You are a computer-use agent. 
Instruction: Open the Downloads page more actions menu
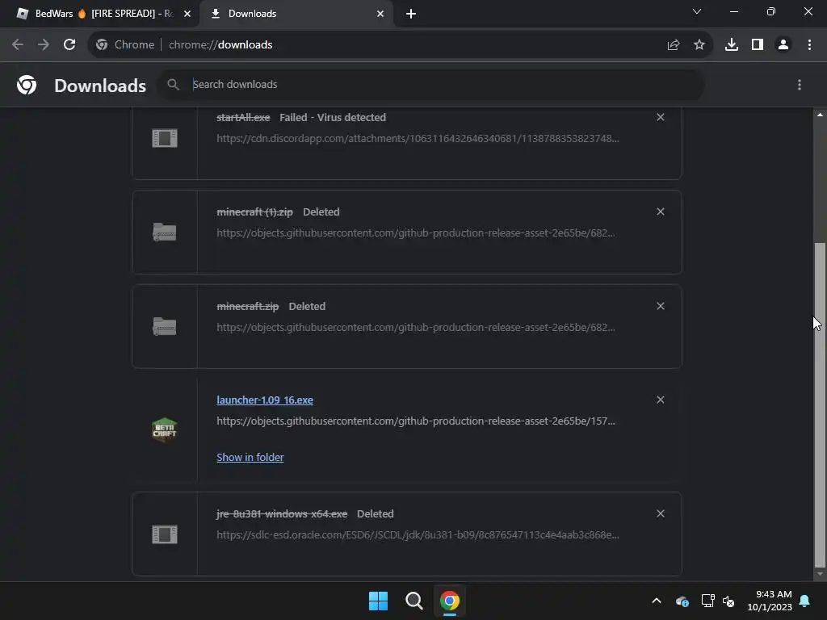800,85
